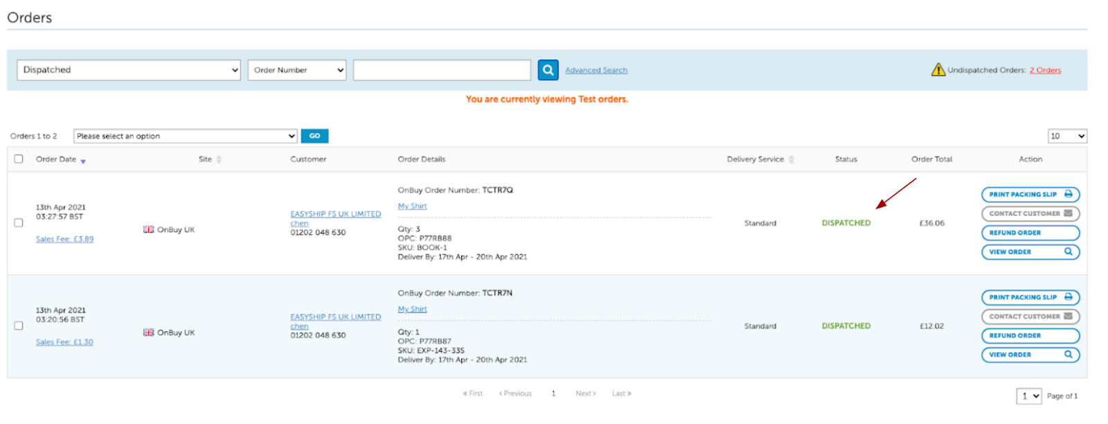The width and height of the screenshot is (1108, 424).
Task: Toggle the select-all orders checkbox
Action: [x=19, y=159]
